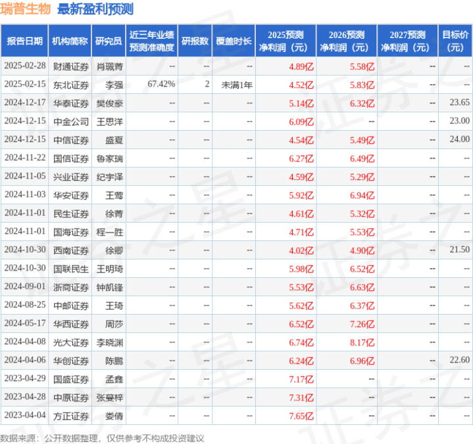Select 国信证券 institution cell
The width and height of the screenshot is (473, 444).
coord(71,159)
